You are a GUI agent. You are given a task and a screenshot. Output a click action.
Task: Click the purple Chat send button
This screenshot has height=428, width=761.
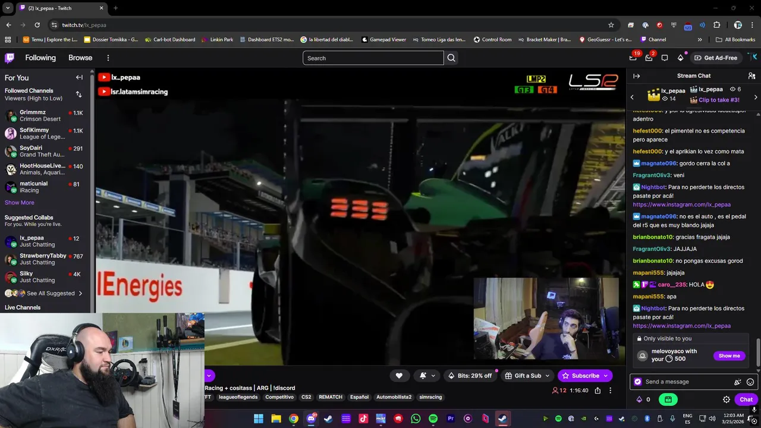[x=746, y=399]
